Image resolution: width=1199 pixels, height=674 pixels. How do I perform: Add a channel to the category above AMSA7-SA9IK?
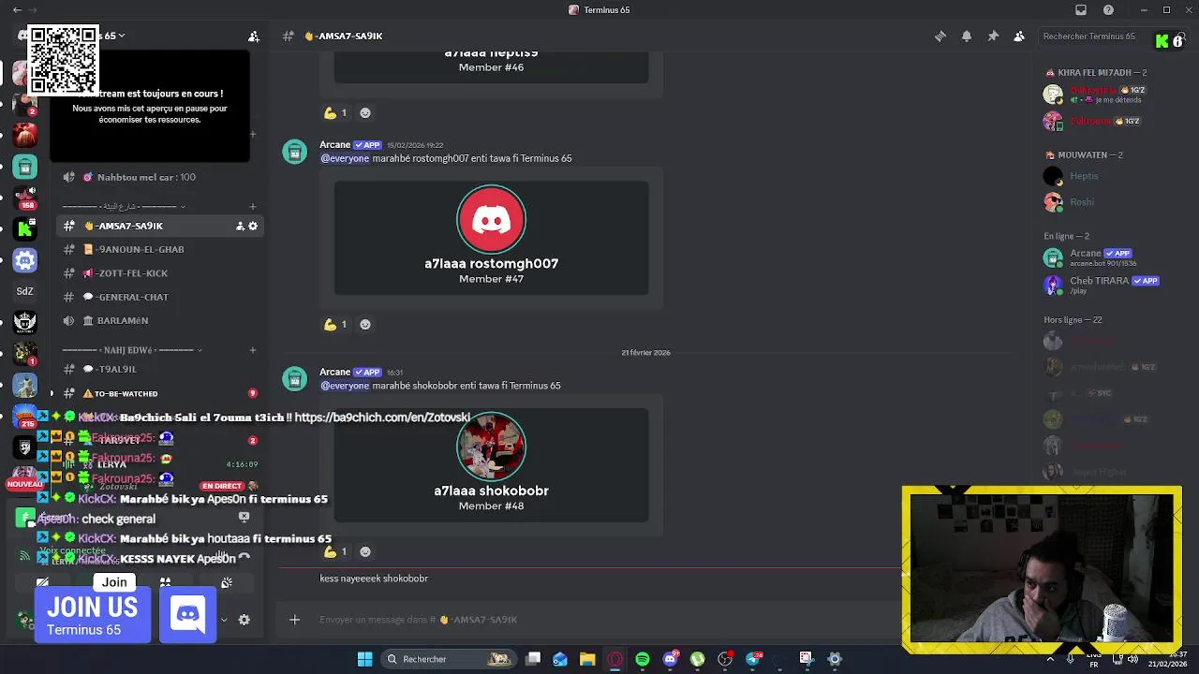tap(253, 206)
